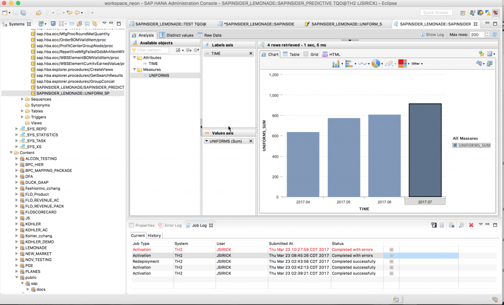This screenshot has width=504, height=305.
Task: Click the Add System icon in Systems view
Action: pyautogui.click(x=41, y=24)
